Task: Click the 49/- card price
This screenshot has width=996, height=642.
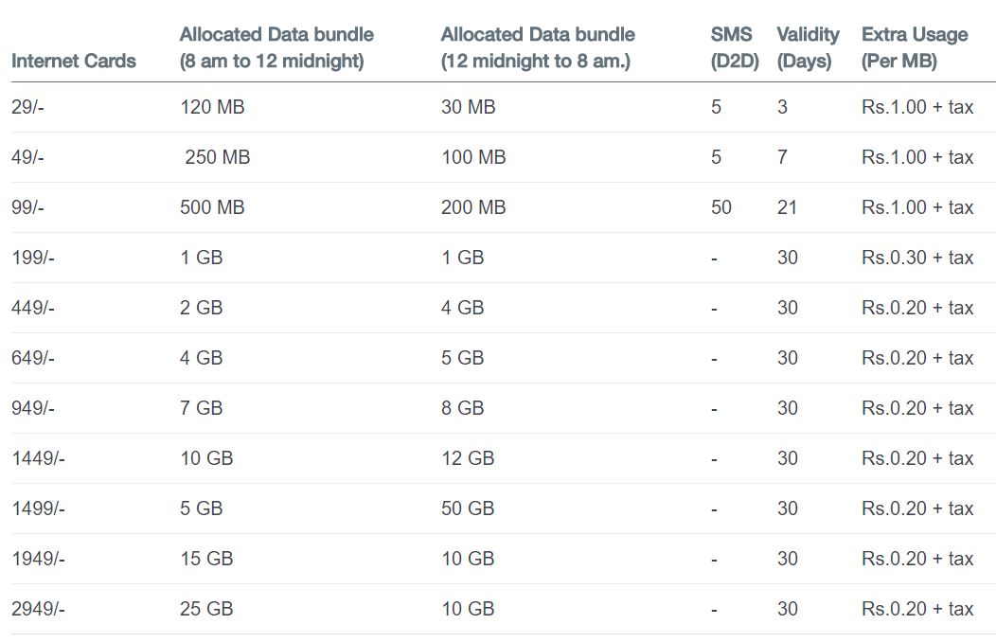Action: [28, 157]
